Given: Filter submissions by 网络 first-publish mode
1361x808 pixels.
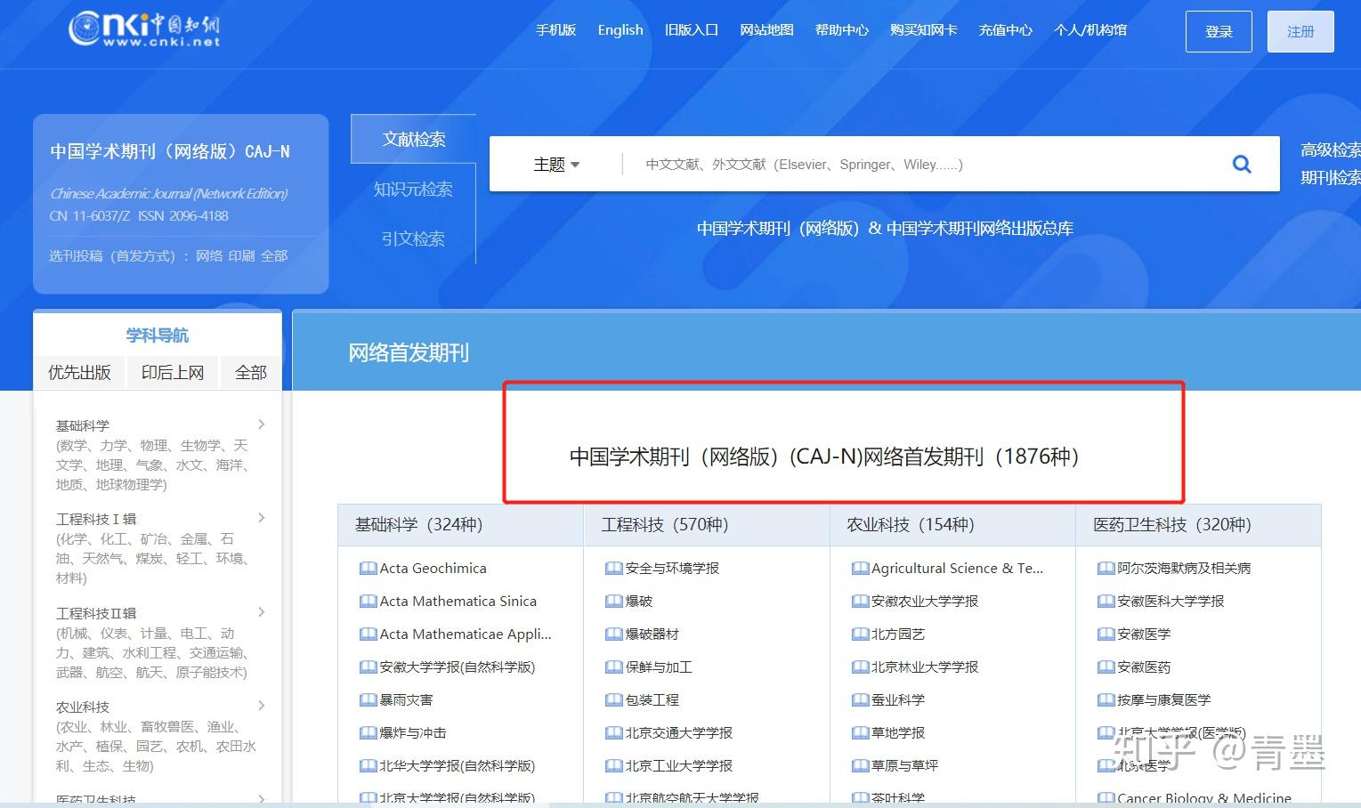Looking at the screenshot, I should (x=209, y=256).
